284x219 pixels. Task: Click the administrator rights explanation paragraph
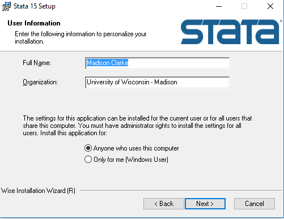pos(137,126)
